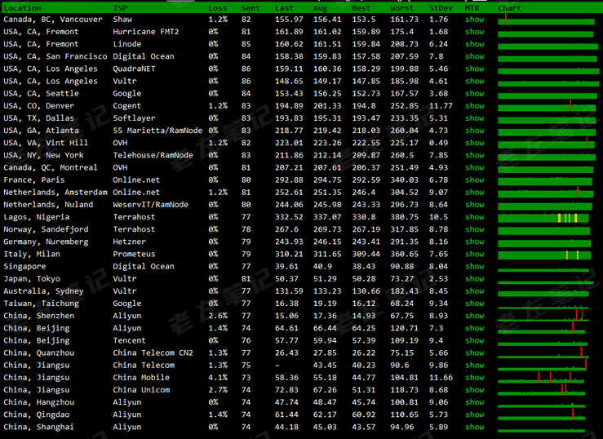The width and height of the screenshot is (603, 439).
Task: Open show link for Lagos, Nigeria Terrahost
Action: point(474,217)
